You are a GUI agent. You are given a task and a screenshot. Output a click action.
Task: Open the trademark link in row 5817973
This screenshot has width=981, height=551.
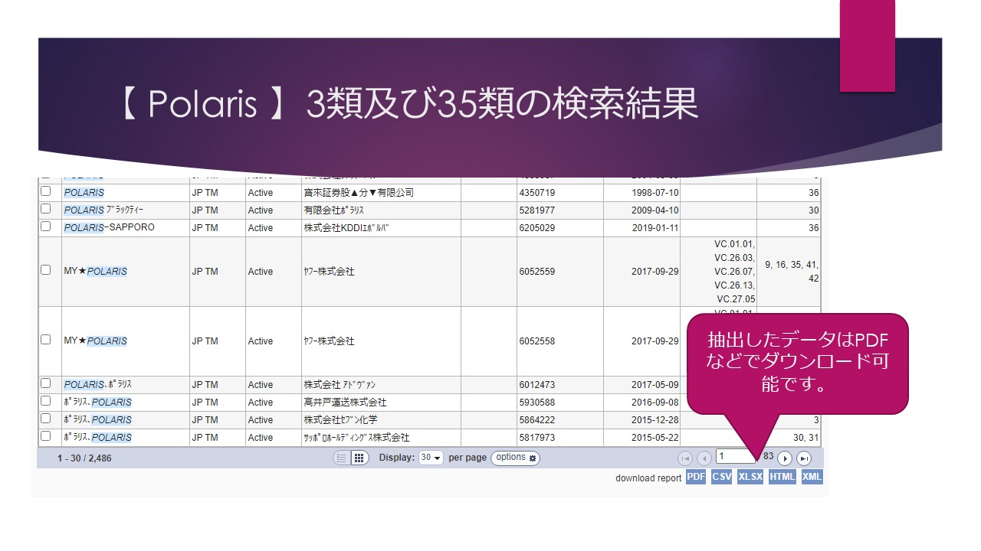point(98,438)
